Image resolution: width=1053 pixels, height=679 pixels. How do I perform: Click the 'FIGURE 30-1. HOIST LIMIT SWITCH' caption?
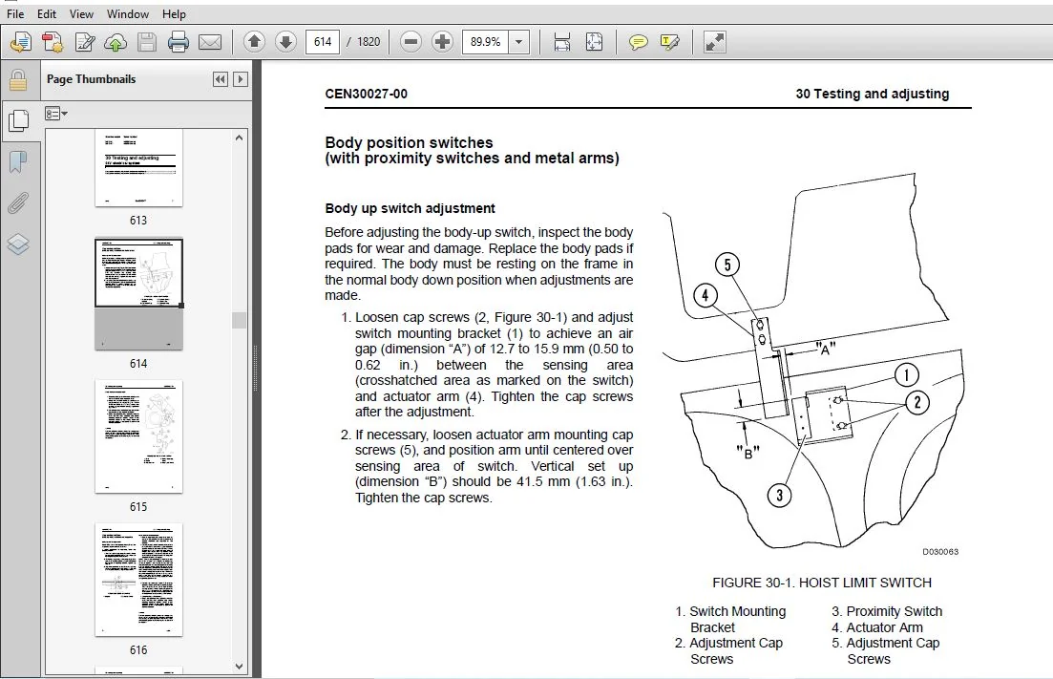[822, 583]
